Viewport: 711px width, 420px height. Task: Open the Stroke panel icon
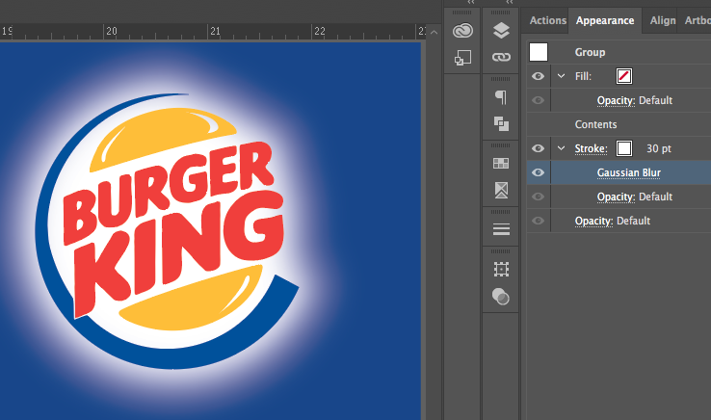[x=501, y=229]
